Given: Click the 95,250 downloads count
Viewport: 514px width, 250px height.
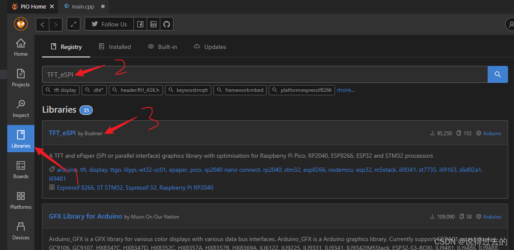Looking at the screenshot, I should [441, 134].
